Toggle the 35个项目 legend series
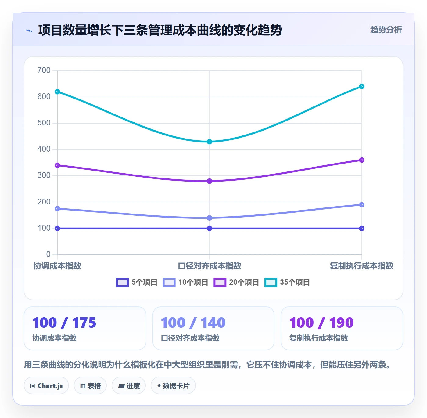The width and height of the screenshot is (427, 418). (x=287, y=282)
